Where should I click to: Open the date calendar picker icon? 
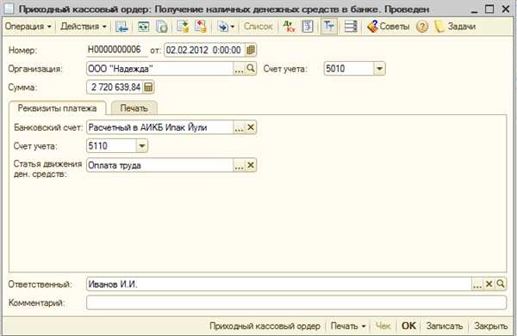tap(251, 50)
